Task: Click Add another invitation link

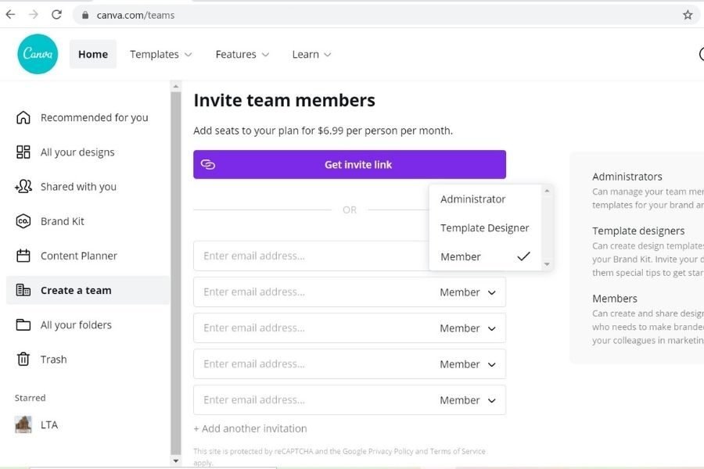Action: [250, 428]
